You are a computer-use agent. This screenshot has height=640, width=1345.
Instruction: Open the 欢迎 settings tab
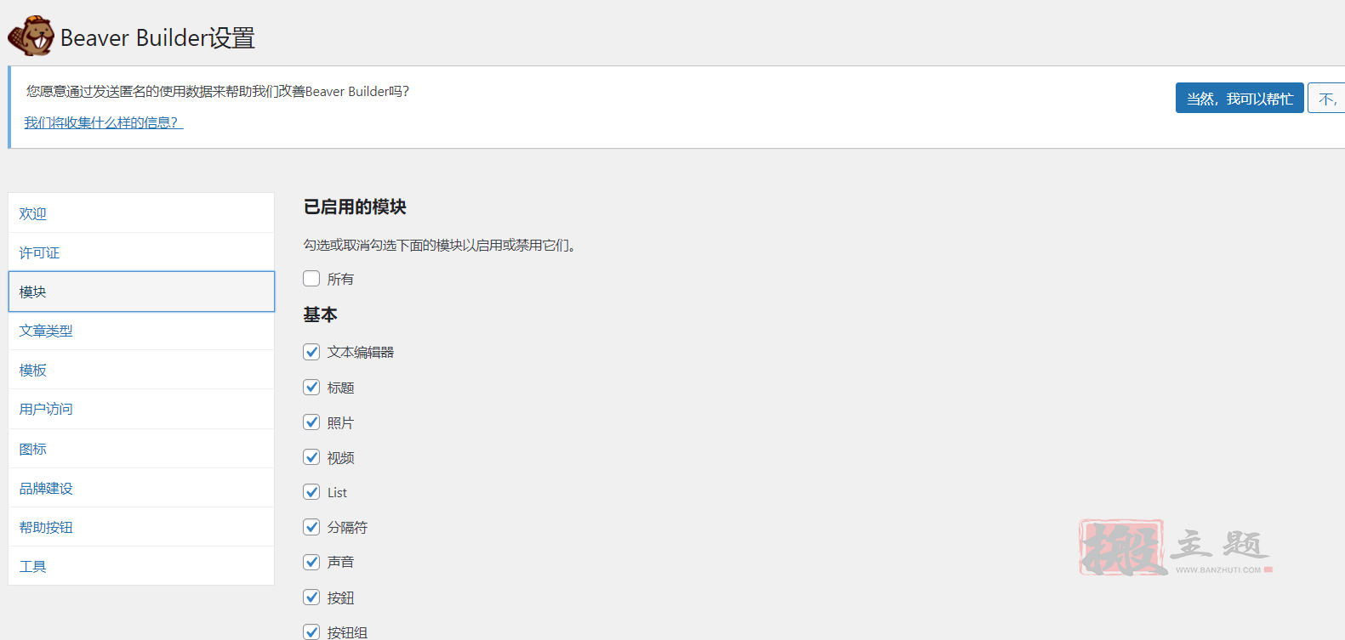pyautogui.click(x=141, y=213)
